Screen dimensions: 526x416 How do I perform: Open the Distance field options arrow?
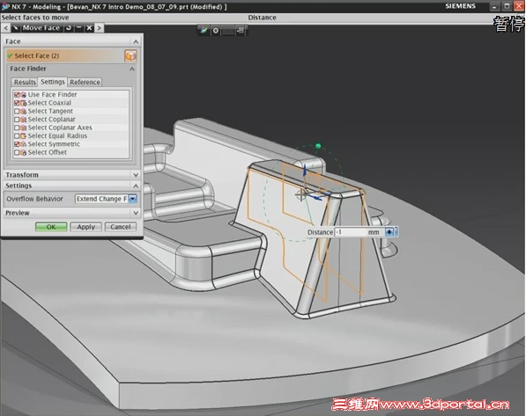coord(389,232)
